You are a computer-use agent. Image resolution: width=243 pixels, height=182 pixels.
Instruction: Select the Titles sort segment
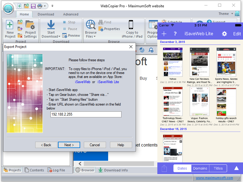pyautogui.click(x=218, y=168)
